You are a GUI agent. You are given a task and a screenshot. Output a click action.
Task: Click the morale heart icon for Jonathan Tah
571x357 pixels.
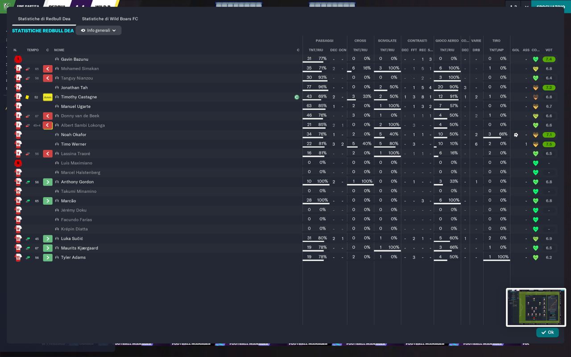tap(536, 87)
